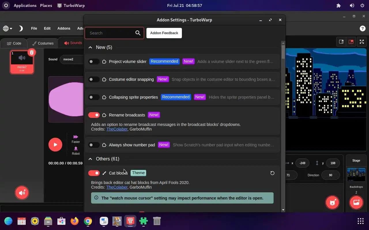
Task: Open the File menu
Action: [x=34, y=28]
